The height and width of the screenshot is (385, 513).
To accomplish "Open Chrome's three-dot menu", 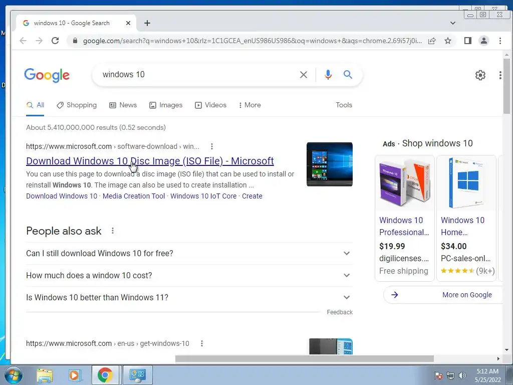I will pos(500,41).
